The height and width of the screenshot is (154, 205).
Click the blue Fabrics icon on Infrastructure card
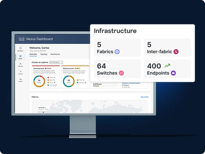pos(117,51)
